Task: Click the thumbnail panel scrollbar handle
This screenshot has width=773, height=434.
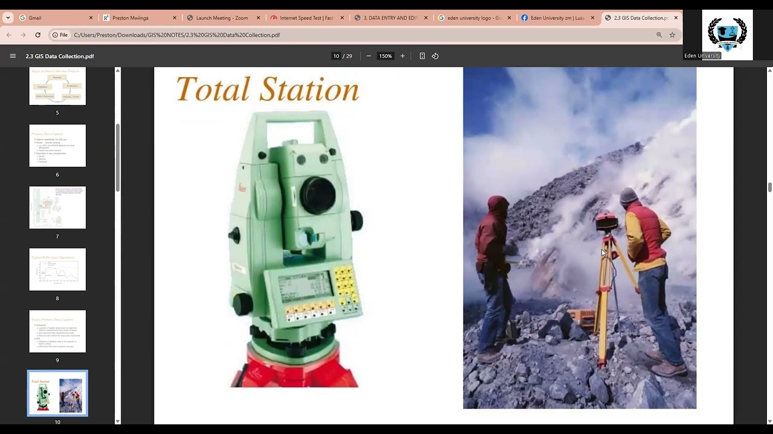Action: pos(118,157)
